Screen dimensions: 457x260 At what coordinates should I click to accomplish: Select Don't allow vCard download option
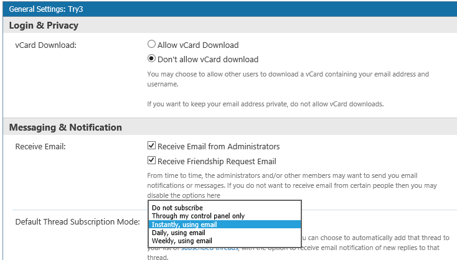pyautogui.click(x=151, y=58)
